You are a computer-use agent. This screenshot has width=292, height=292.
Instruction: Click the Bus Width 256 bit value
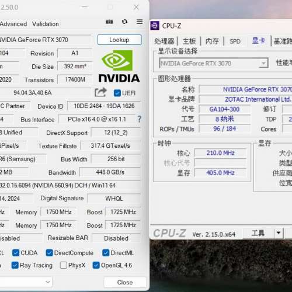click(x=116, y=159)
